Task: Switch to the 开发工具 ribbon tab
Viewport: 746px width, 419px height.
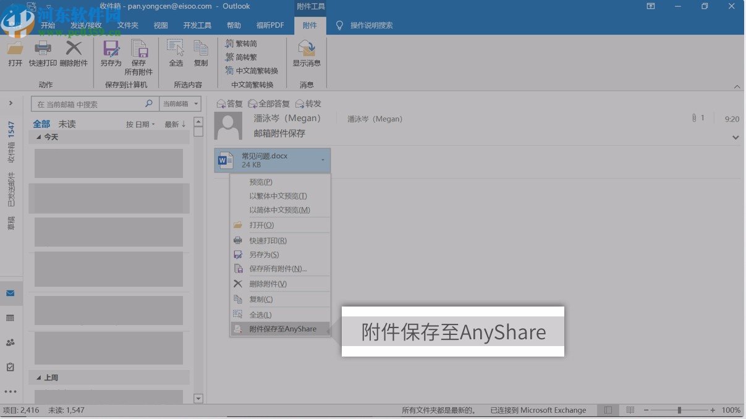Action: coord(197,25)
